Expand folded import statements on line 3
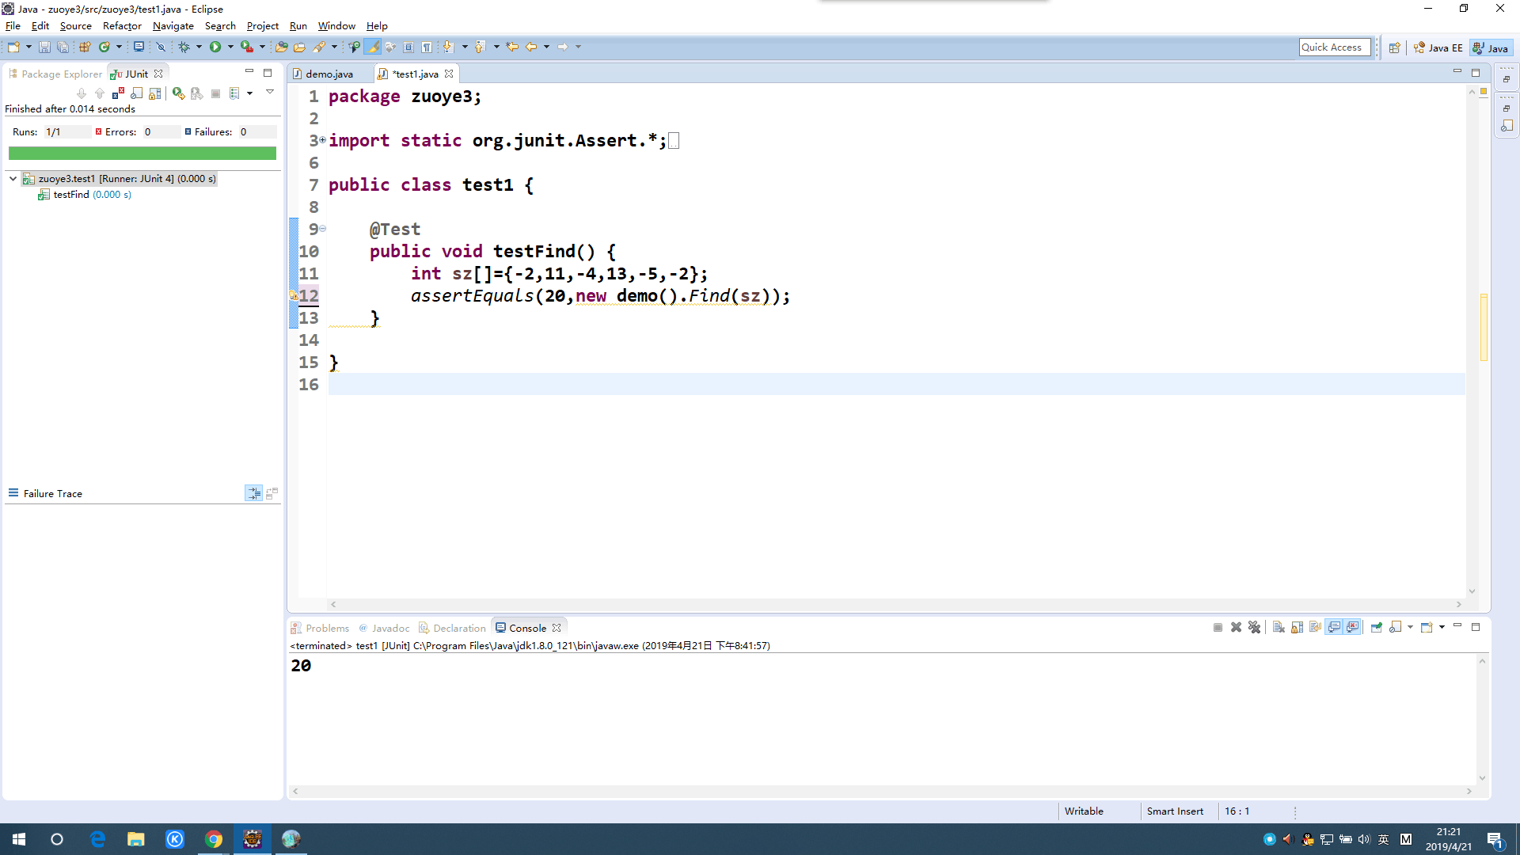 pyautogui.click(x=322, y=140)
